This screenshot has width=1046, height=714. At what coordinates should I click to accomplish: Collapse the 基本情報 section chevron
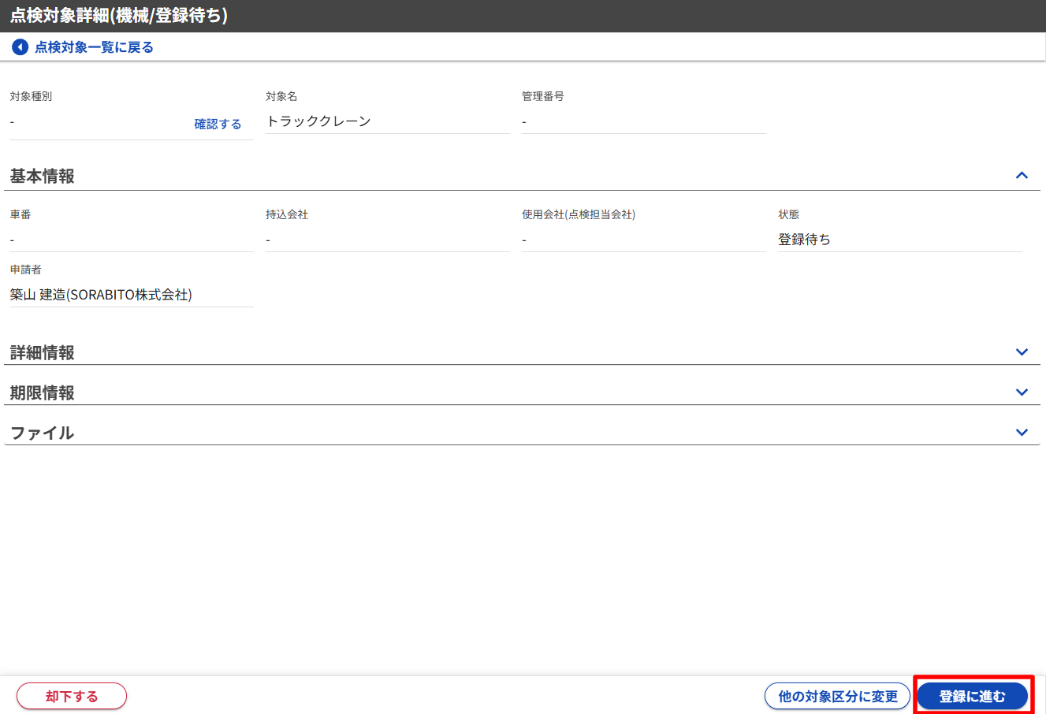1022,176
